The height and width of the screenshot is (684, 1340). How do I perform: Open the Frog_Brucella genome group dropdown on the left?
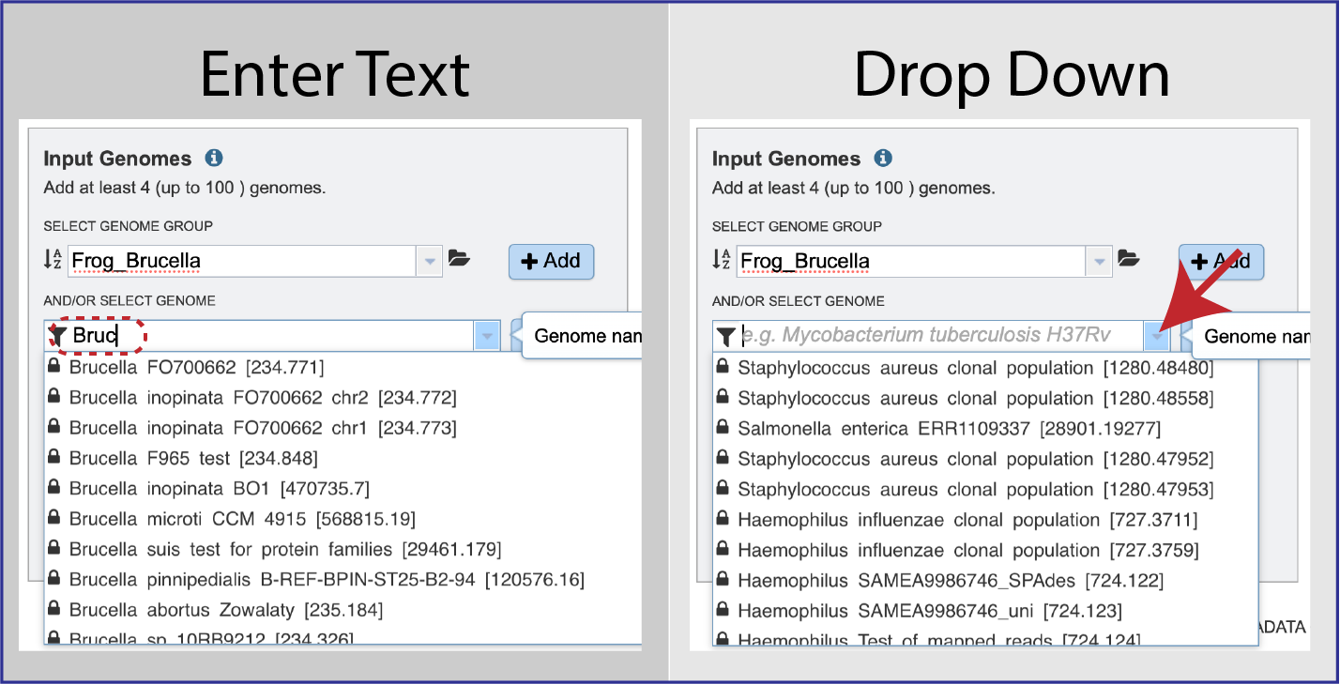click(430, 261)
